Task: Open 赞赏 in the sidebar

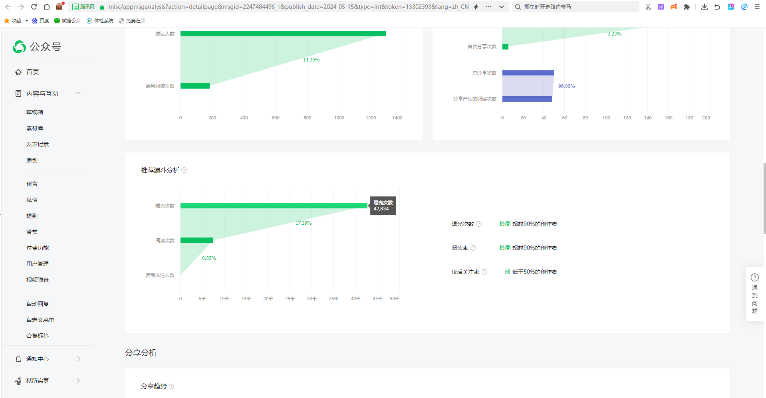Action: pos(32,232)
